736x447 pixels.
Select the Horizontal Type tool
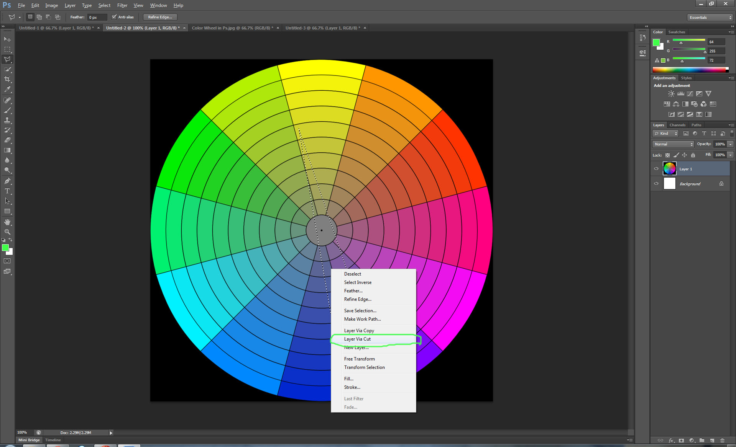click(x=7, y=191)
